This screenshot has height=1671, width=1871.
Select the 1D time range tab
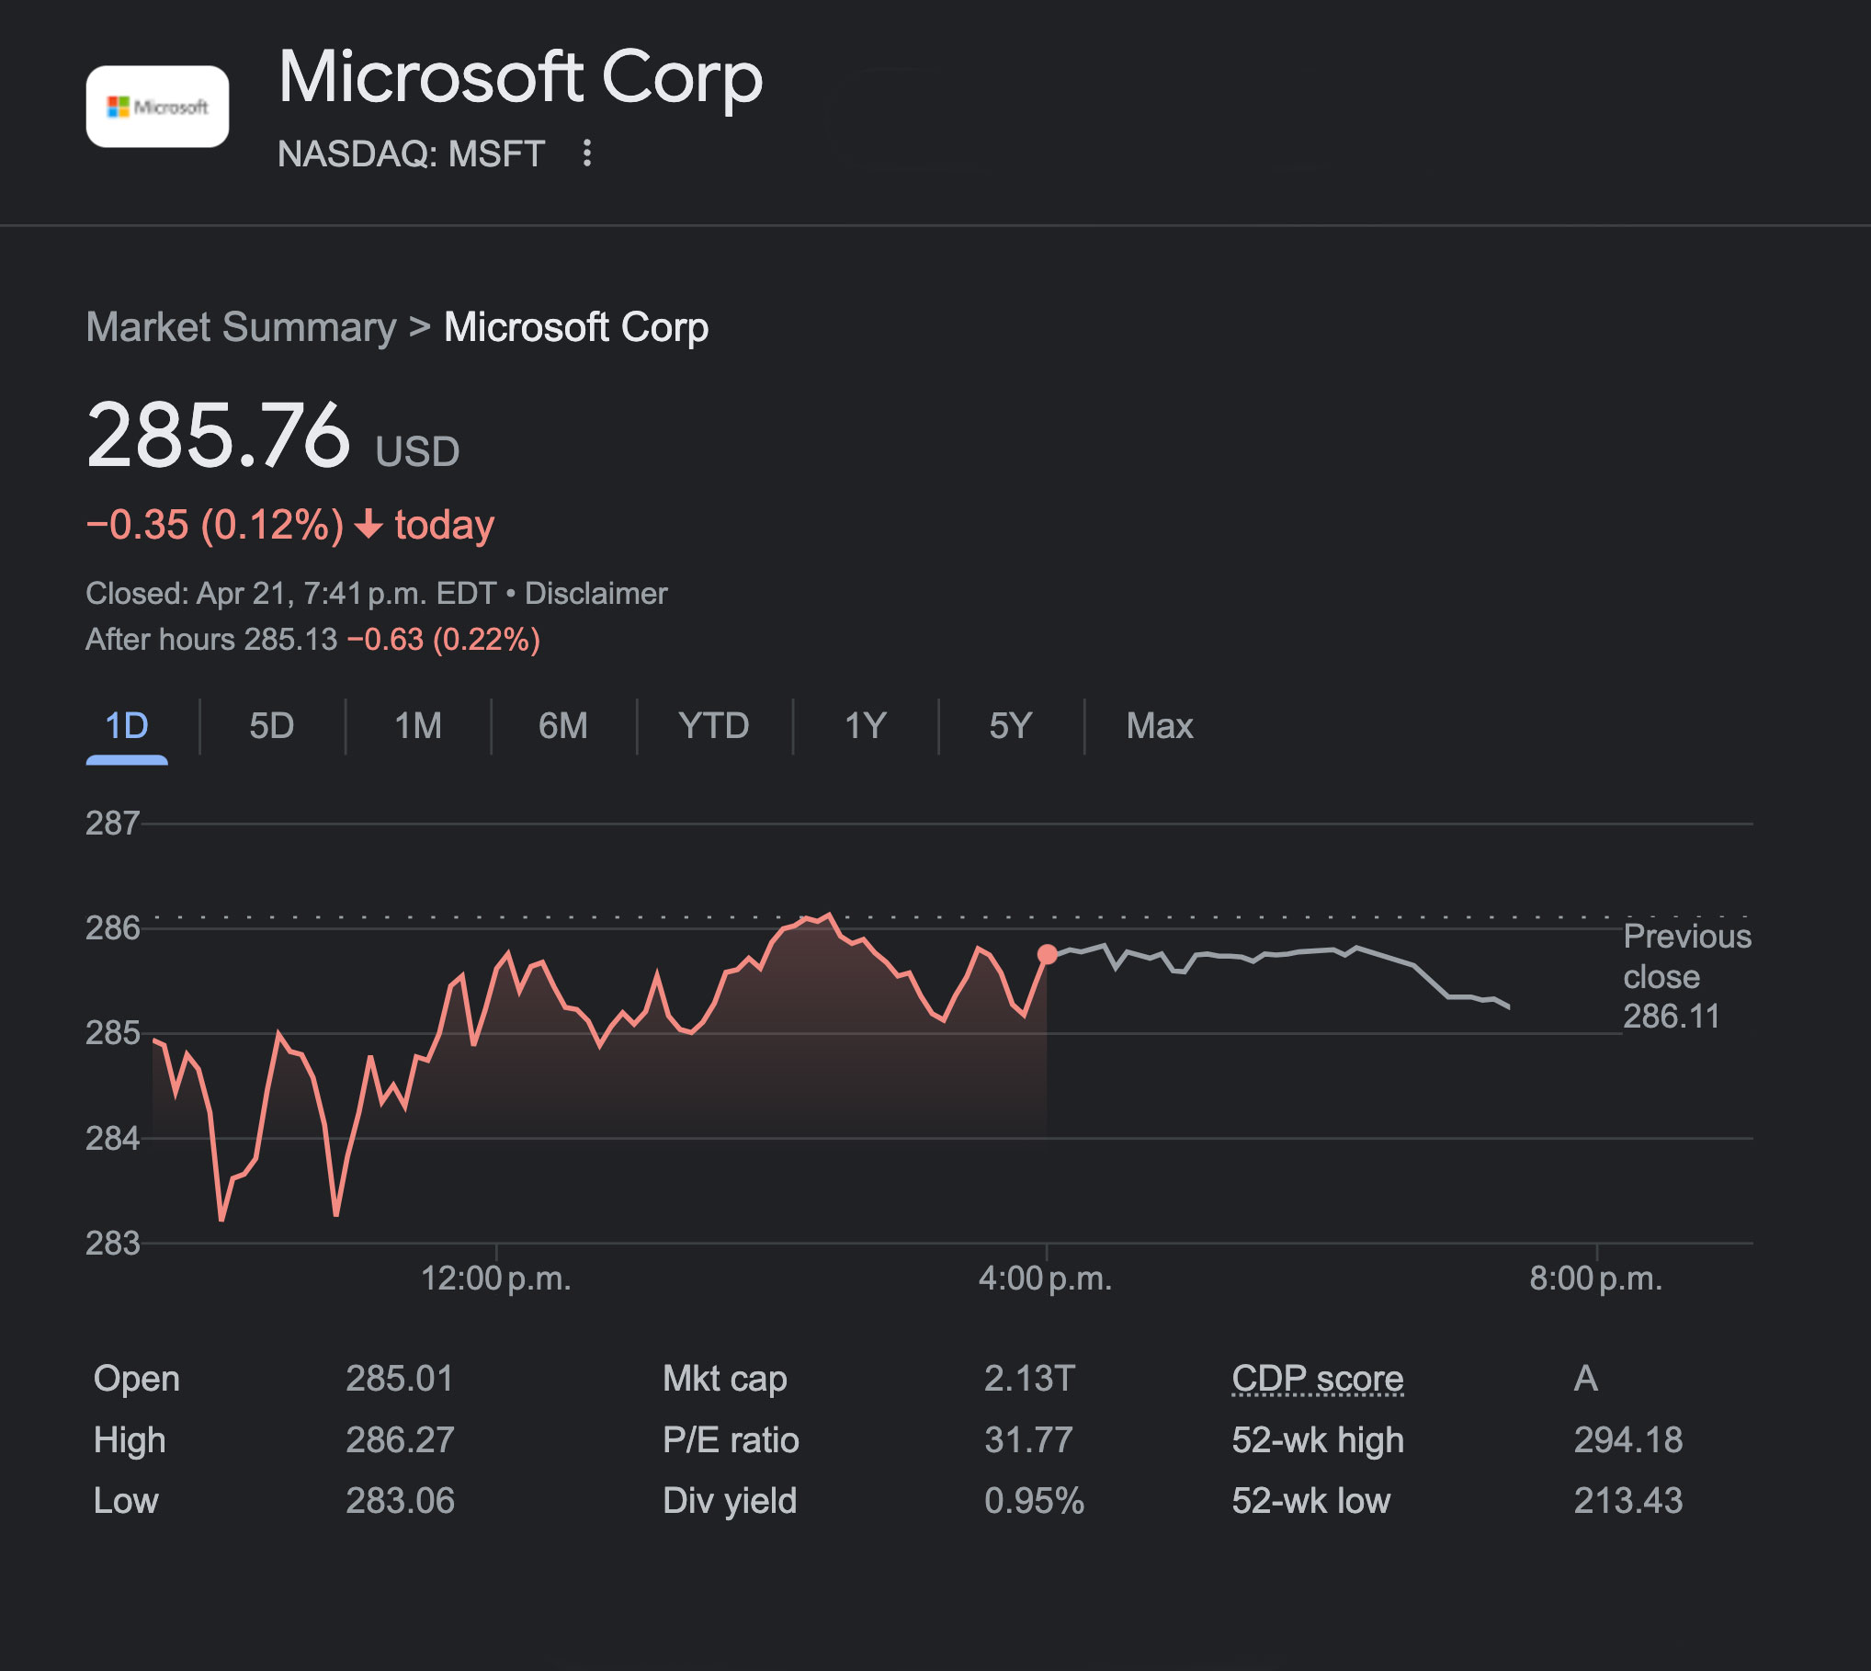tap(127, 726)
